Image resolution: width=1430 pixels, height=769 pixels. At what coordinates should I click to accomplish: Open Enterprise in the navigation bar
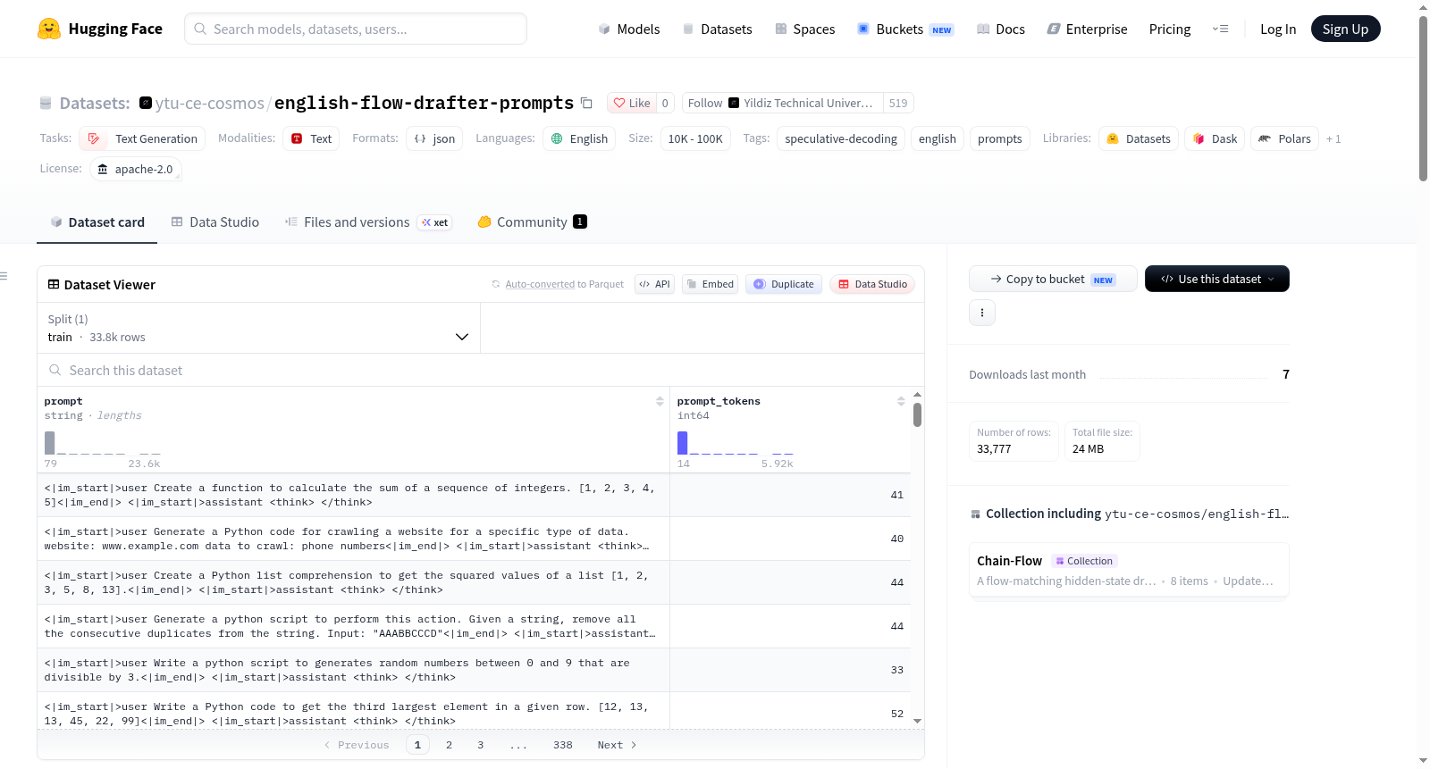tap(1087, 29)
